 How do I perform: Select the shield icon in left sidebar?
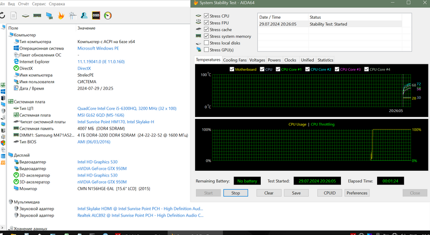(x=3, y=143)
